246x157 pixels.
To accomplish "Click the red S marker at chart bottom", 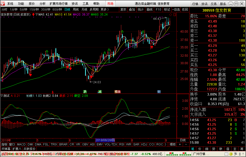I will (x=53, y=92).
